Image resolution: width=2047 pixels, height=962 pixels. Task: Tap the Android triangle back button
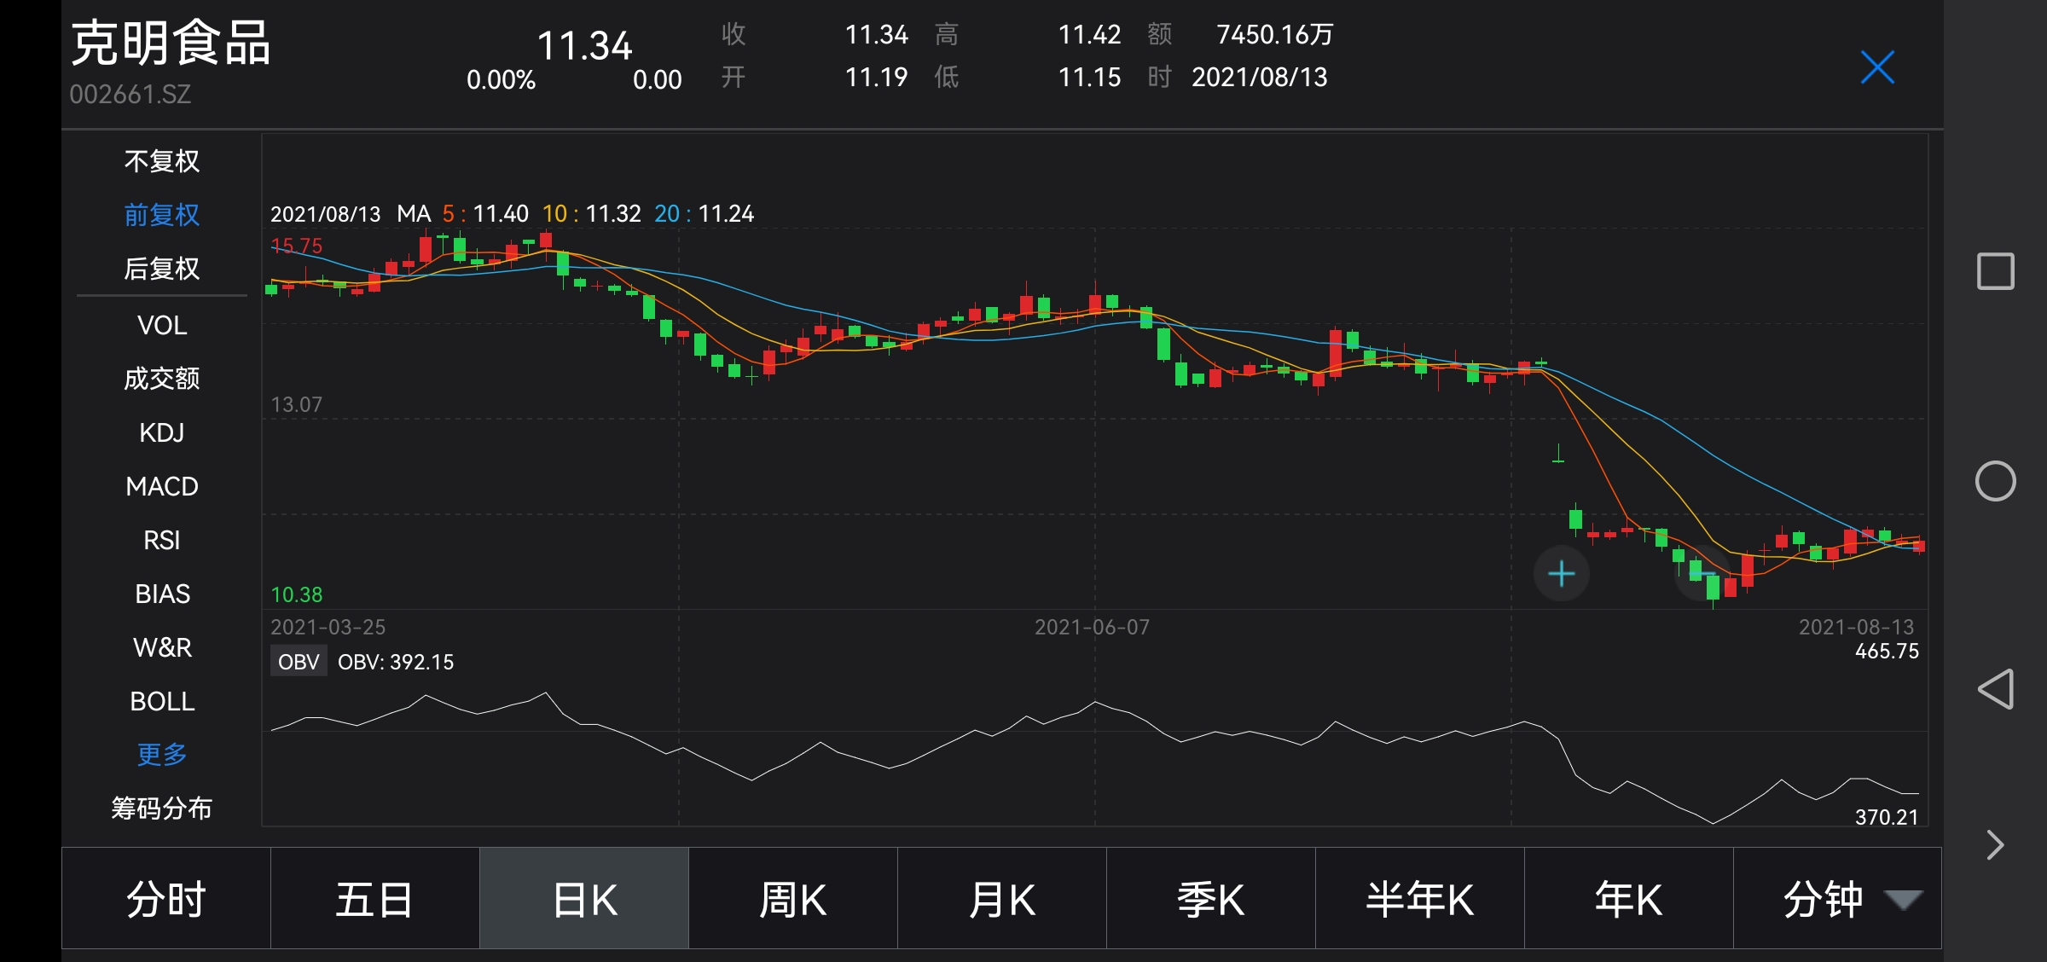click(1996, 689)
